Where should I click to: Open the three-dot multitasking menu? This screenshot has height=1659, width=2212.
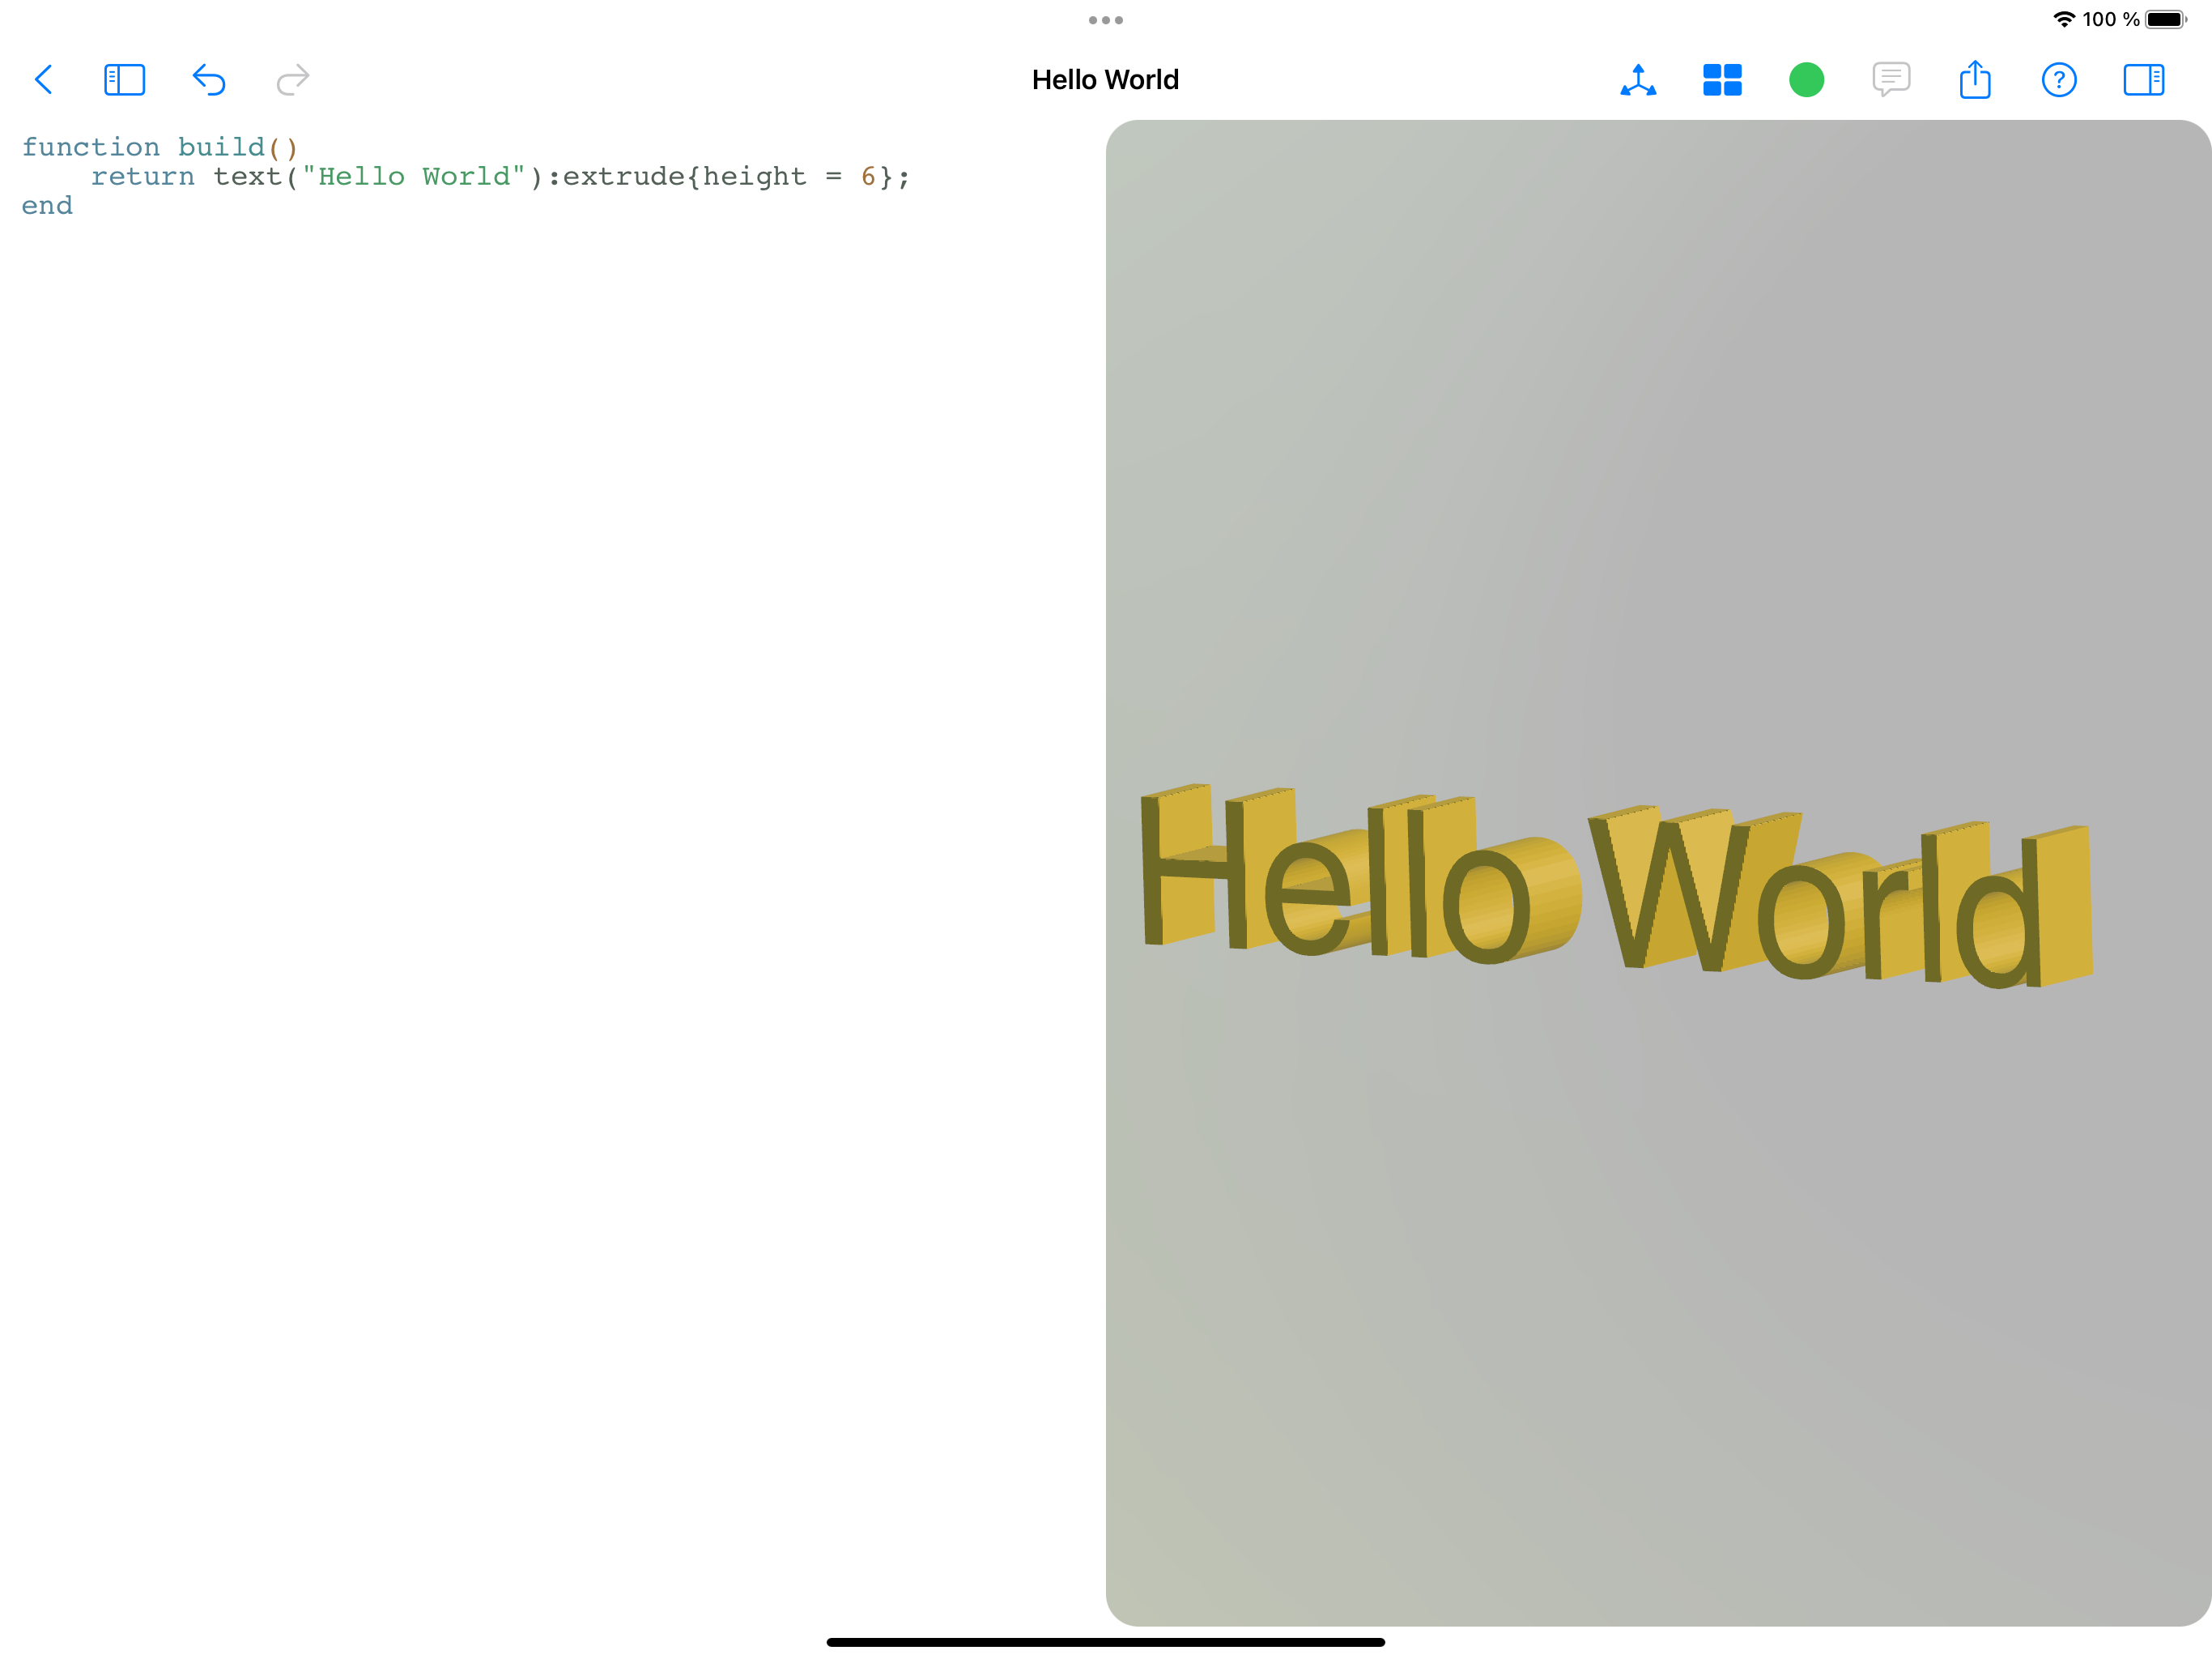(x=1106, y=20)
